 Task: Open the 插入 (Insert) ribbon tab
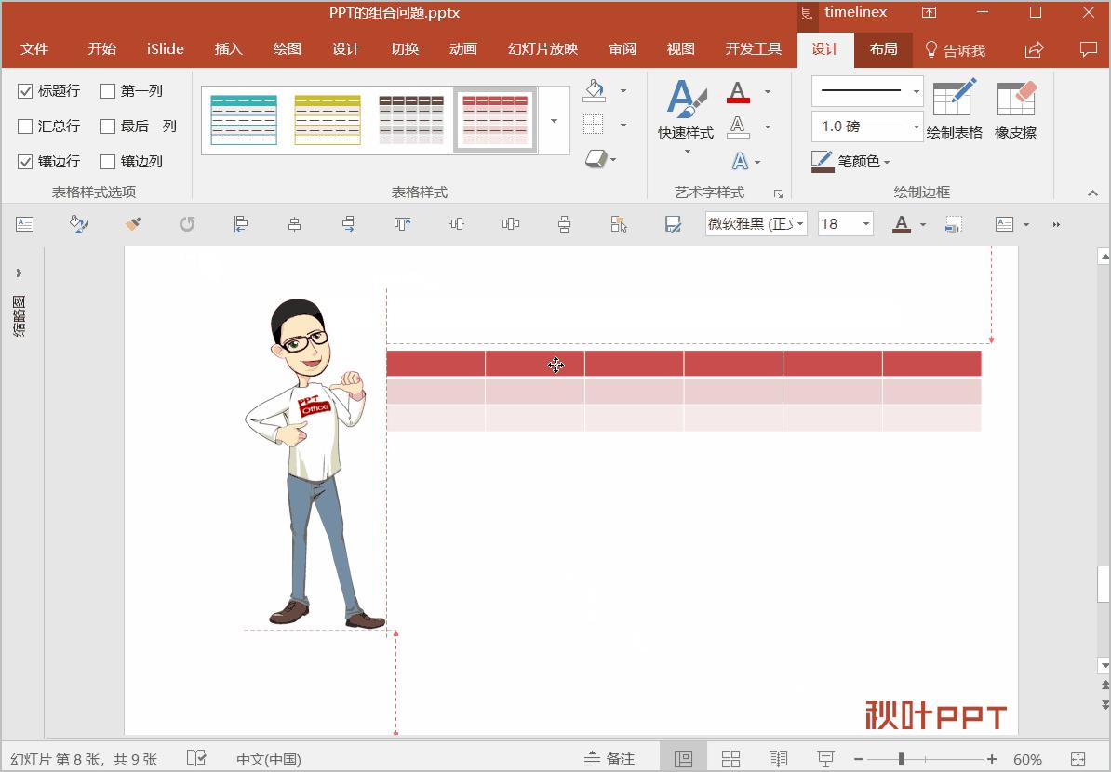[x=228, y=49]
